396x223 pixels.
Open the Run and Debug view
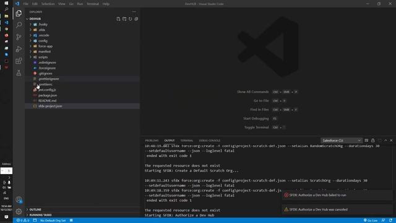pyautogui.click(x=19, y=49)
